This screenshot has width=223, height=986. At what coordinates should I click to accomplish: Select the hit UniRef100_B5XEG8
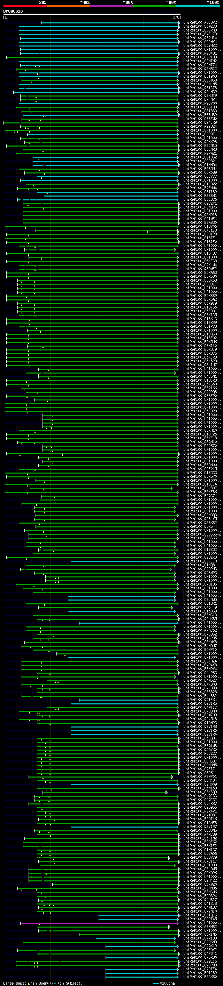200,261
